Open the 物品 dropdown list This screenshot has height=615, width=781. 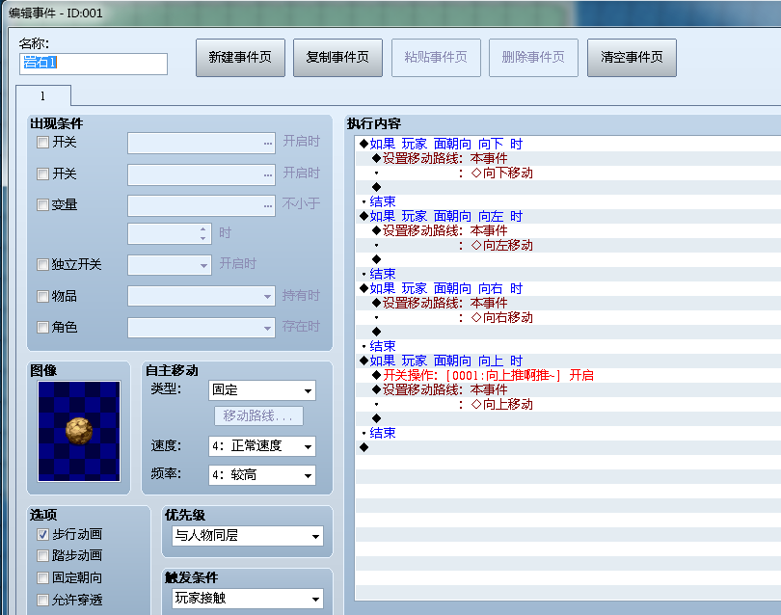[202, 296]
